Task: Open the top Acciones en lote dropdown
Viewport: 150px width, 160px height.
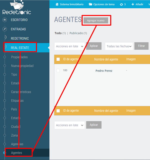Action: click(x=69, y=46)
